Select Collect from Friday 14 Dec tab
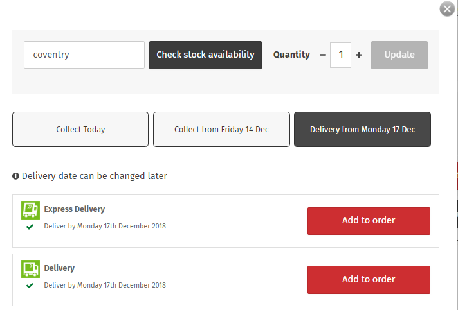Image resolution: width=458 pixels, height=310 pixels. click(221, 130)
